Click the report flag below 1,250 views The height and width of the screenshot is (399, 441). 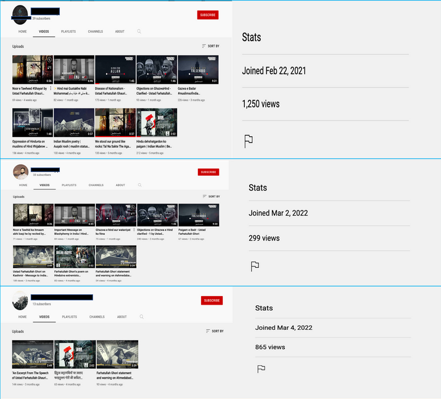(248, 141)
